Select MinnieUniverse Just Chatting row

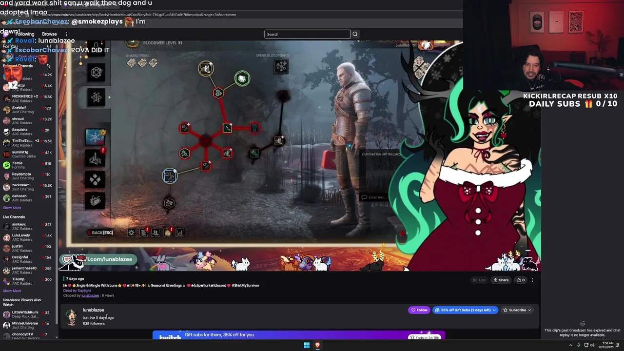coord(28,325)
